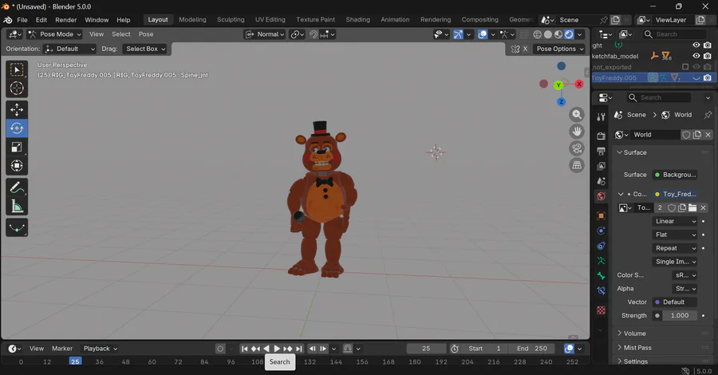Open the Repeat extension dropdown

(x=674, y=248)
